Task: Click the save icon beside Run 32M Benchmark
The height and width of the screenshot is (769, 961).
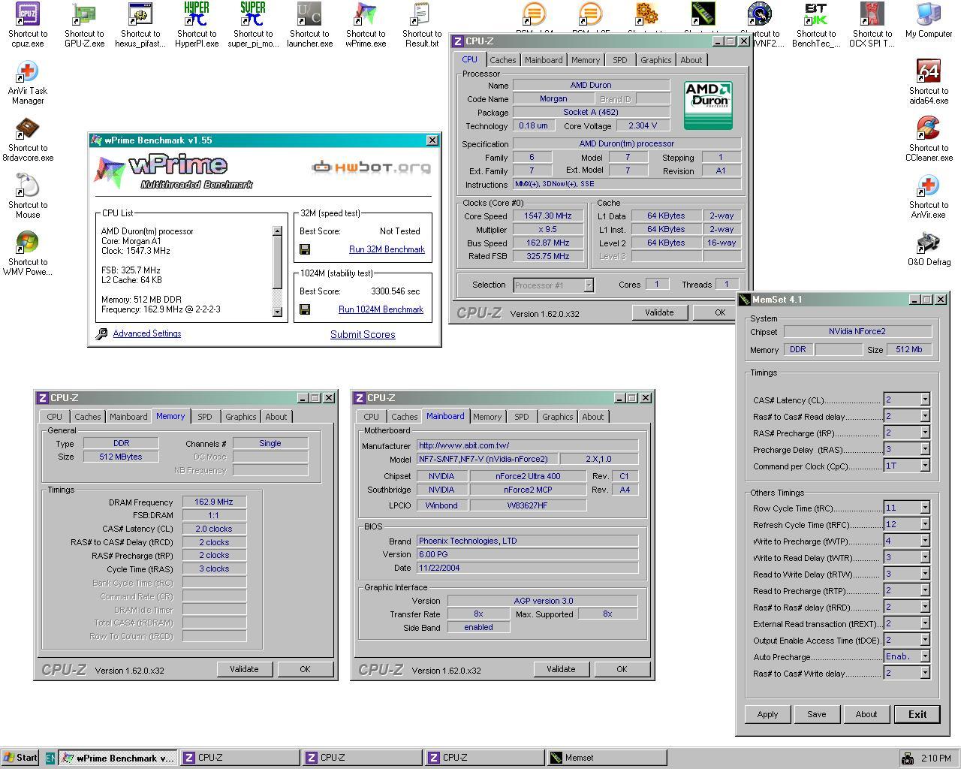Action: 305,249
